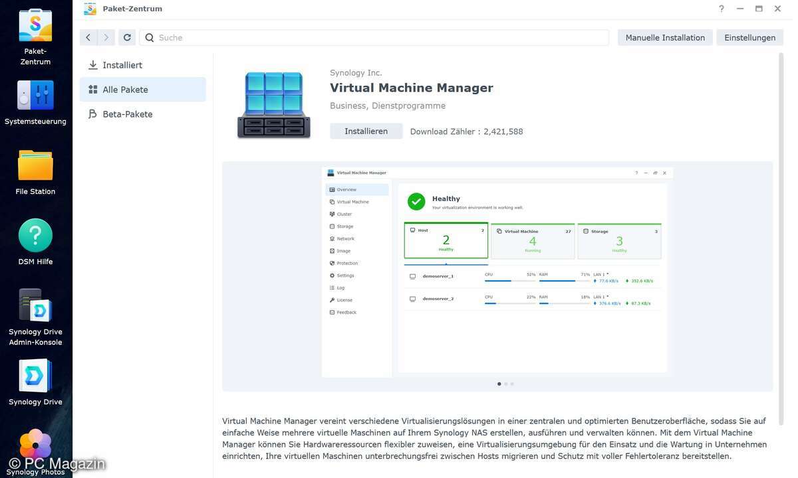Click the search magnifier icon
This screenshot has height=478, width=798.
150,38
